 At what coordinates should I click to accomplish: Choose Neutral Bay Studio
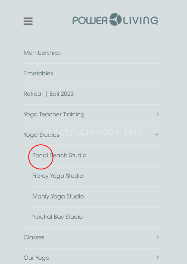pos(57,217)
